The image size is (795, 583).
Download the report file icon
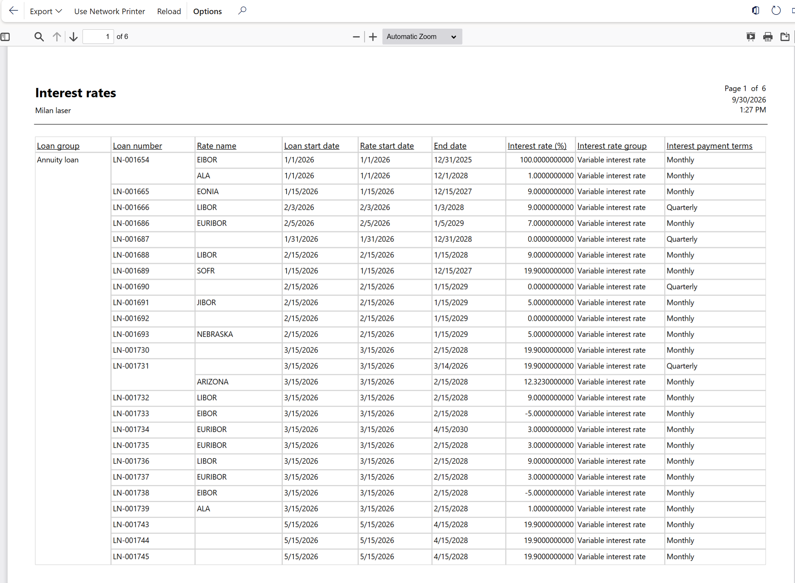(785, 37)
